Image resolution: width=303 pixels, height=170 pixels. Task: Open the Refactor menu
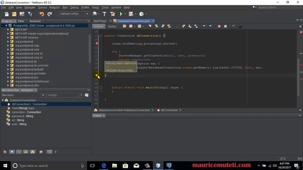(55, 8)
